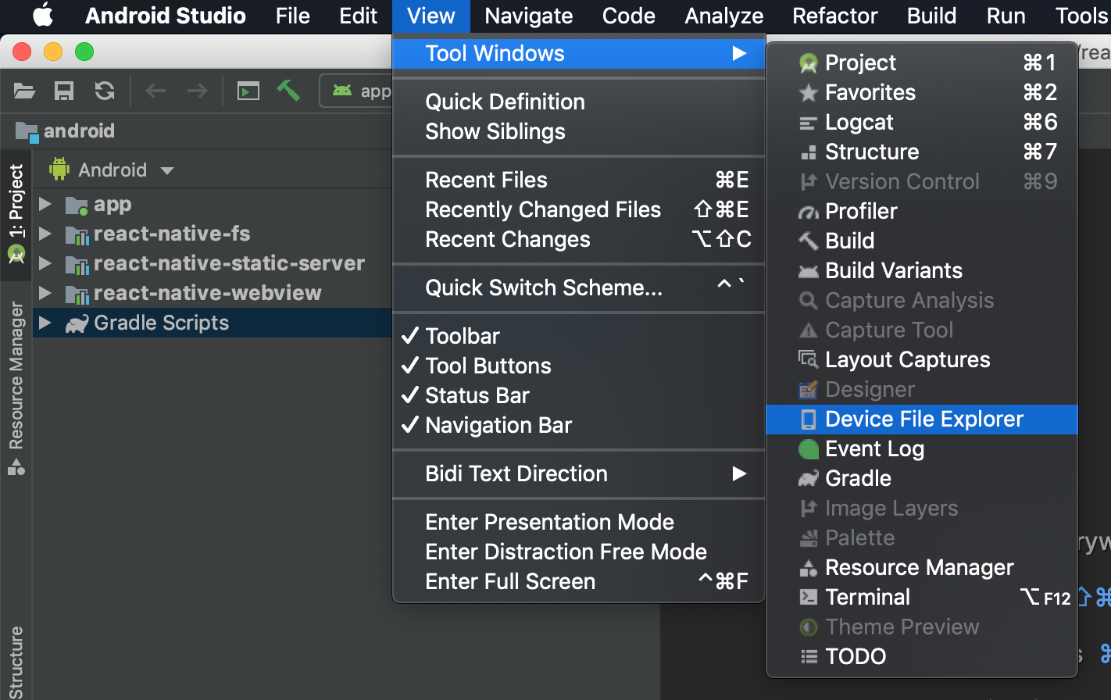The height and width of the screenshot is (700, 1111).
Task: Click the TODO list icon
Action: (808, 657)
